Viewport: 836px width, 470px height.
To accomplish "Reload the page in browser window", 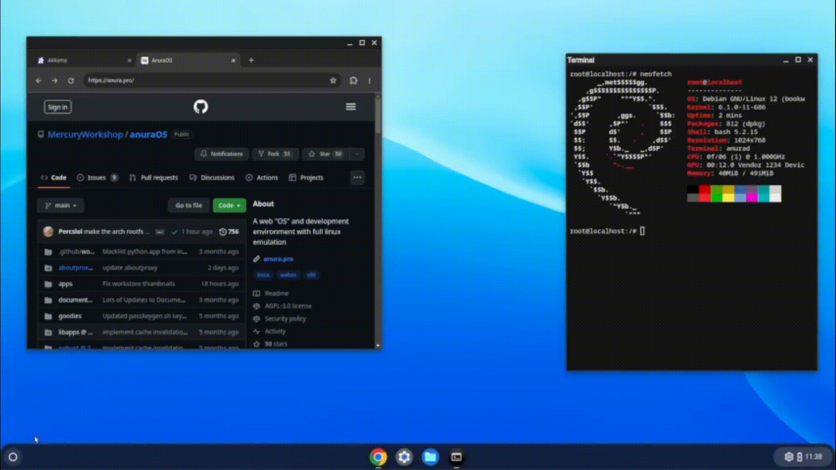I will [71, 81].
